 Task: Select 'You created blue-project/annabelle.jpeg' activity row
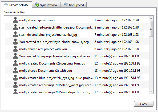point(76,56)
